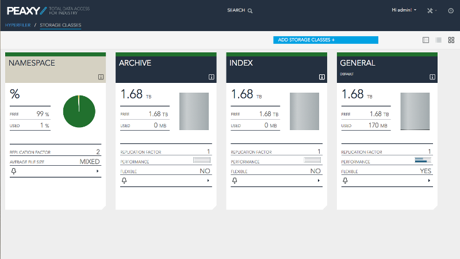460x259 pixels.
Task: Click the alerts bell on NAMESPACE card
Action: tap(13, 172)
